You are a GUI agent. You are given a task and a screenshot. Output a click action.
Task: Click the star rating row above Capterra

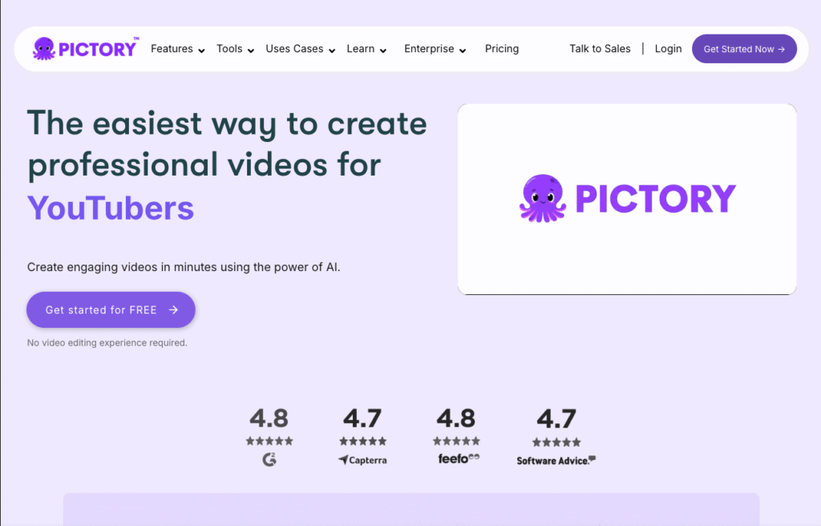point(362,441)
